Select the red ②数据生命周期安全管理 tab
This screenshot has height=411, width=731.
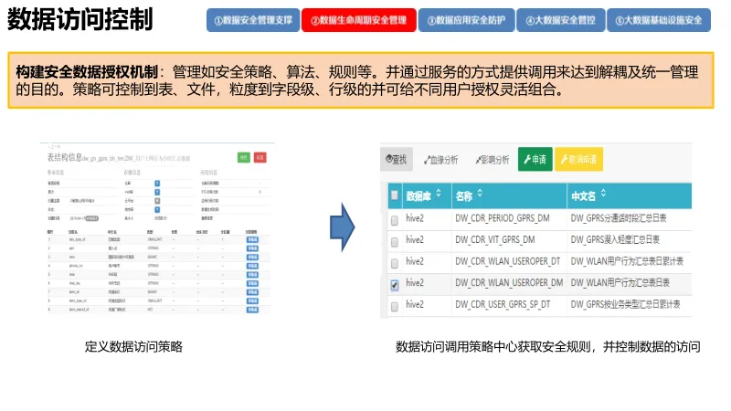point(358,20)
